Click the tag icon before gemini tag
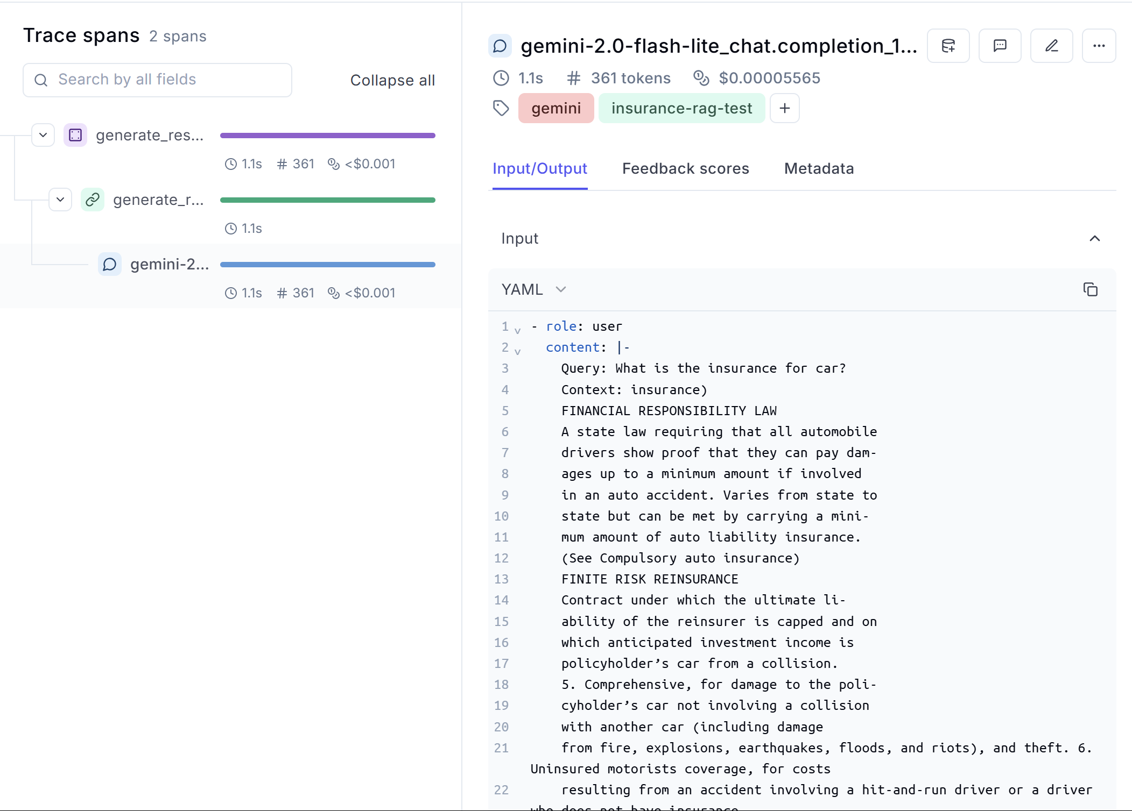 (501, 108)
